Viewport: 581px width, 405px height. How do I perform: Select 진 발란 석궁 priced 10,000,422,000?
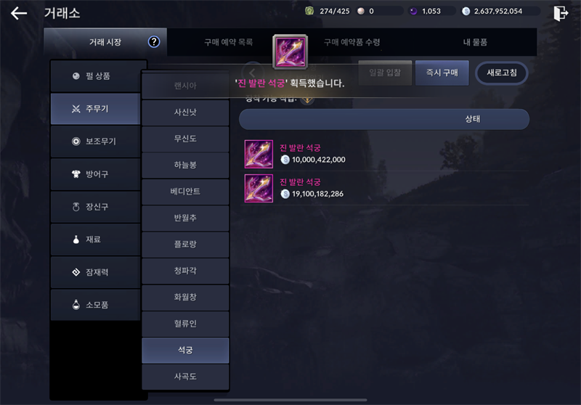pos(384,154)
